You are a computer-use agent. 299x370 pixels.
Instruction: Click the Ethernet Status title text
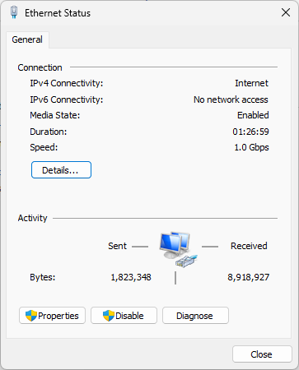pos(58,13)
